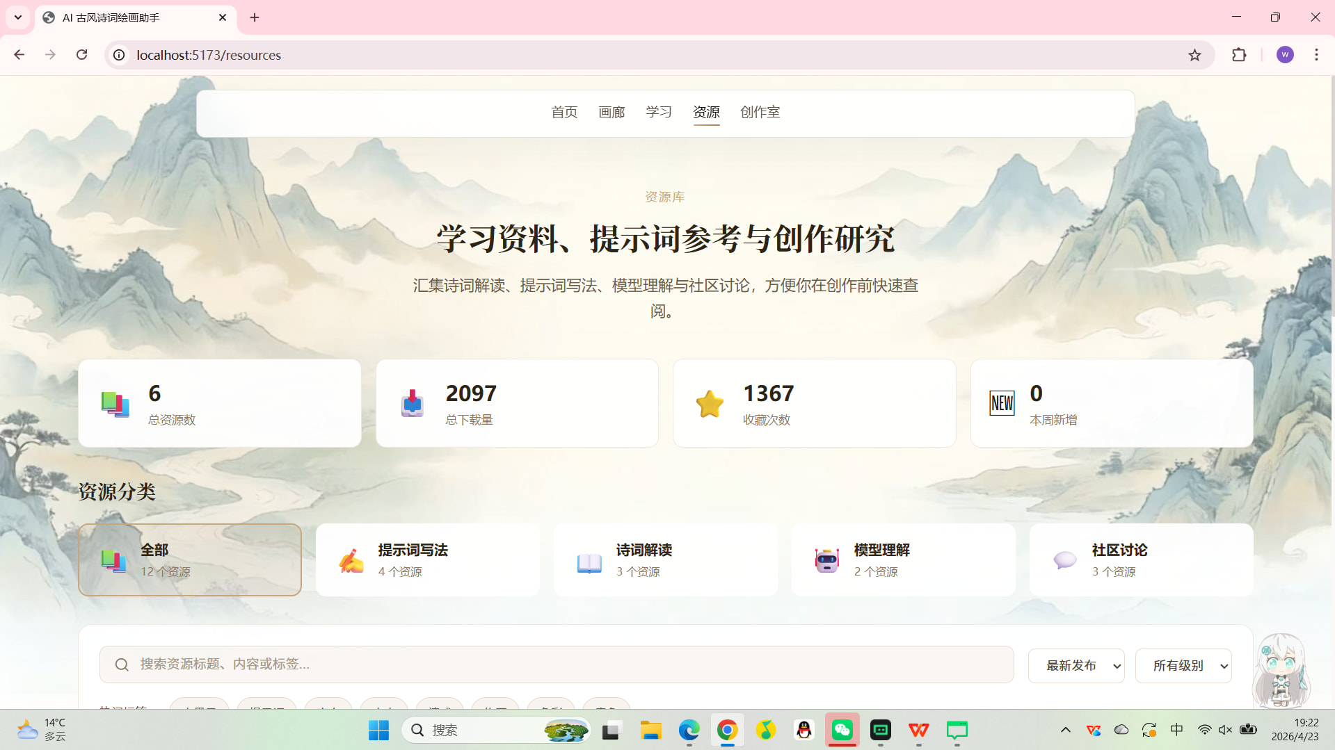Click the 2097 total downloads value

click(x=471, y=393)
